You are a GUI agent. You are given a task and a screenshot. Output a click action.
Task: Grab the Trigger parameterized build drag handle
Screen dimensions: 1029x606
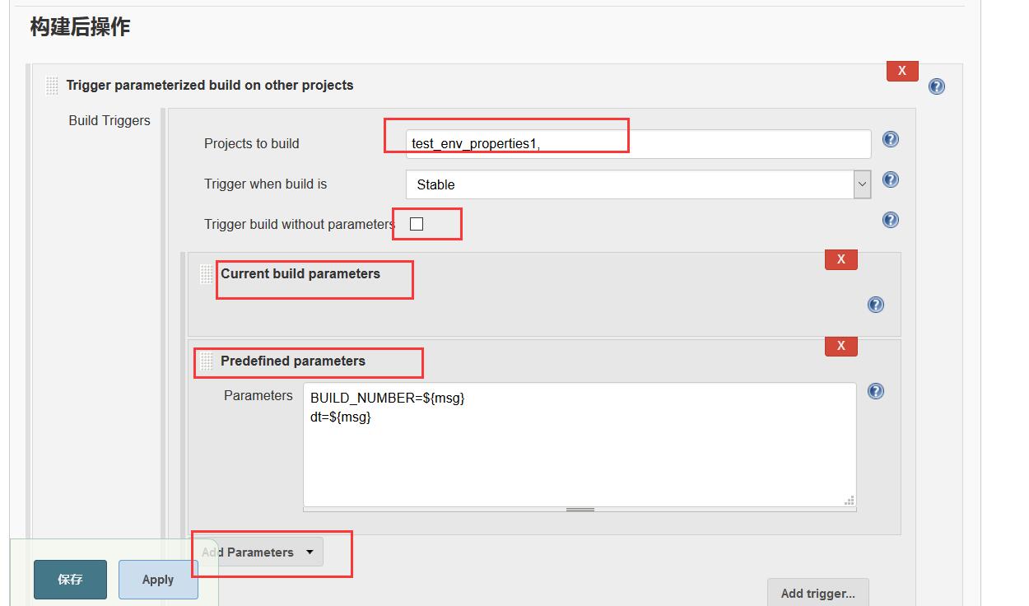point(51,84)
